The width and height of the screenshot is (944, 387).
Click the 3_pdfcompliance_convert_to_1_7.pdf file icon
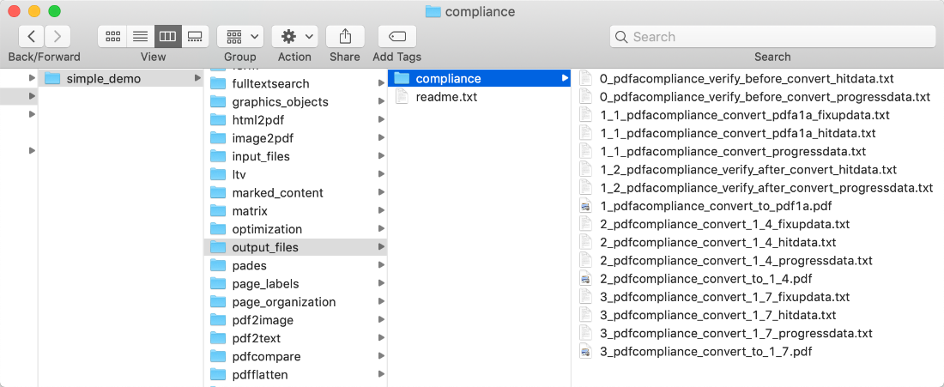(x=586, y=352)
